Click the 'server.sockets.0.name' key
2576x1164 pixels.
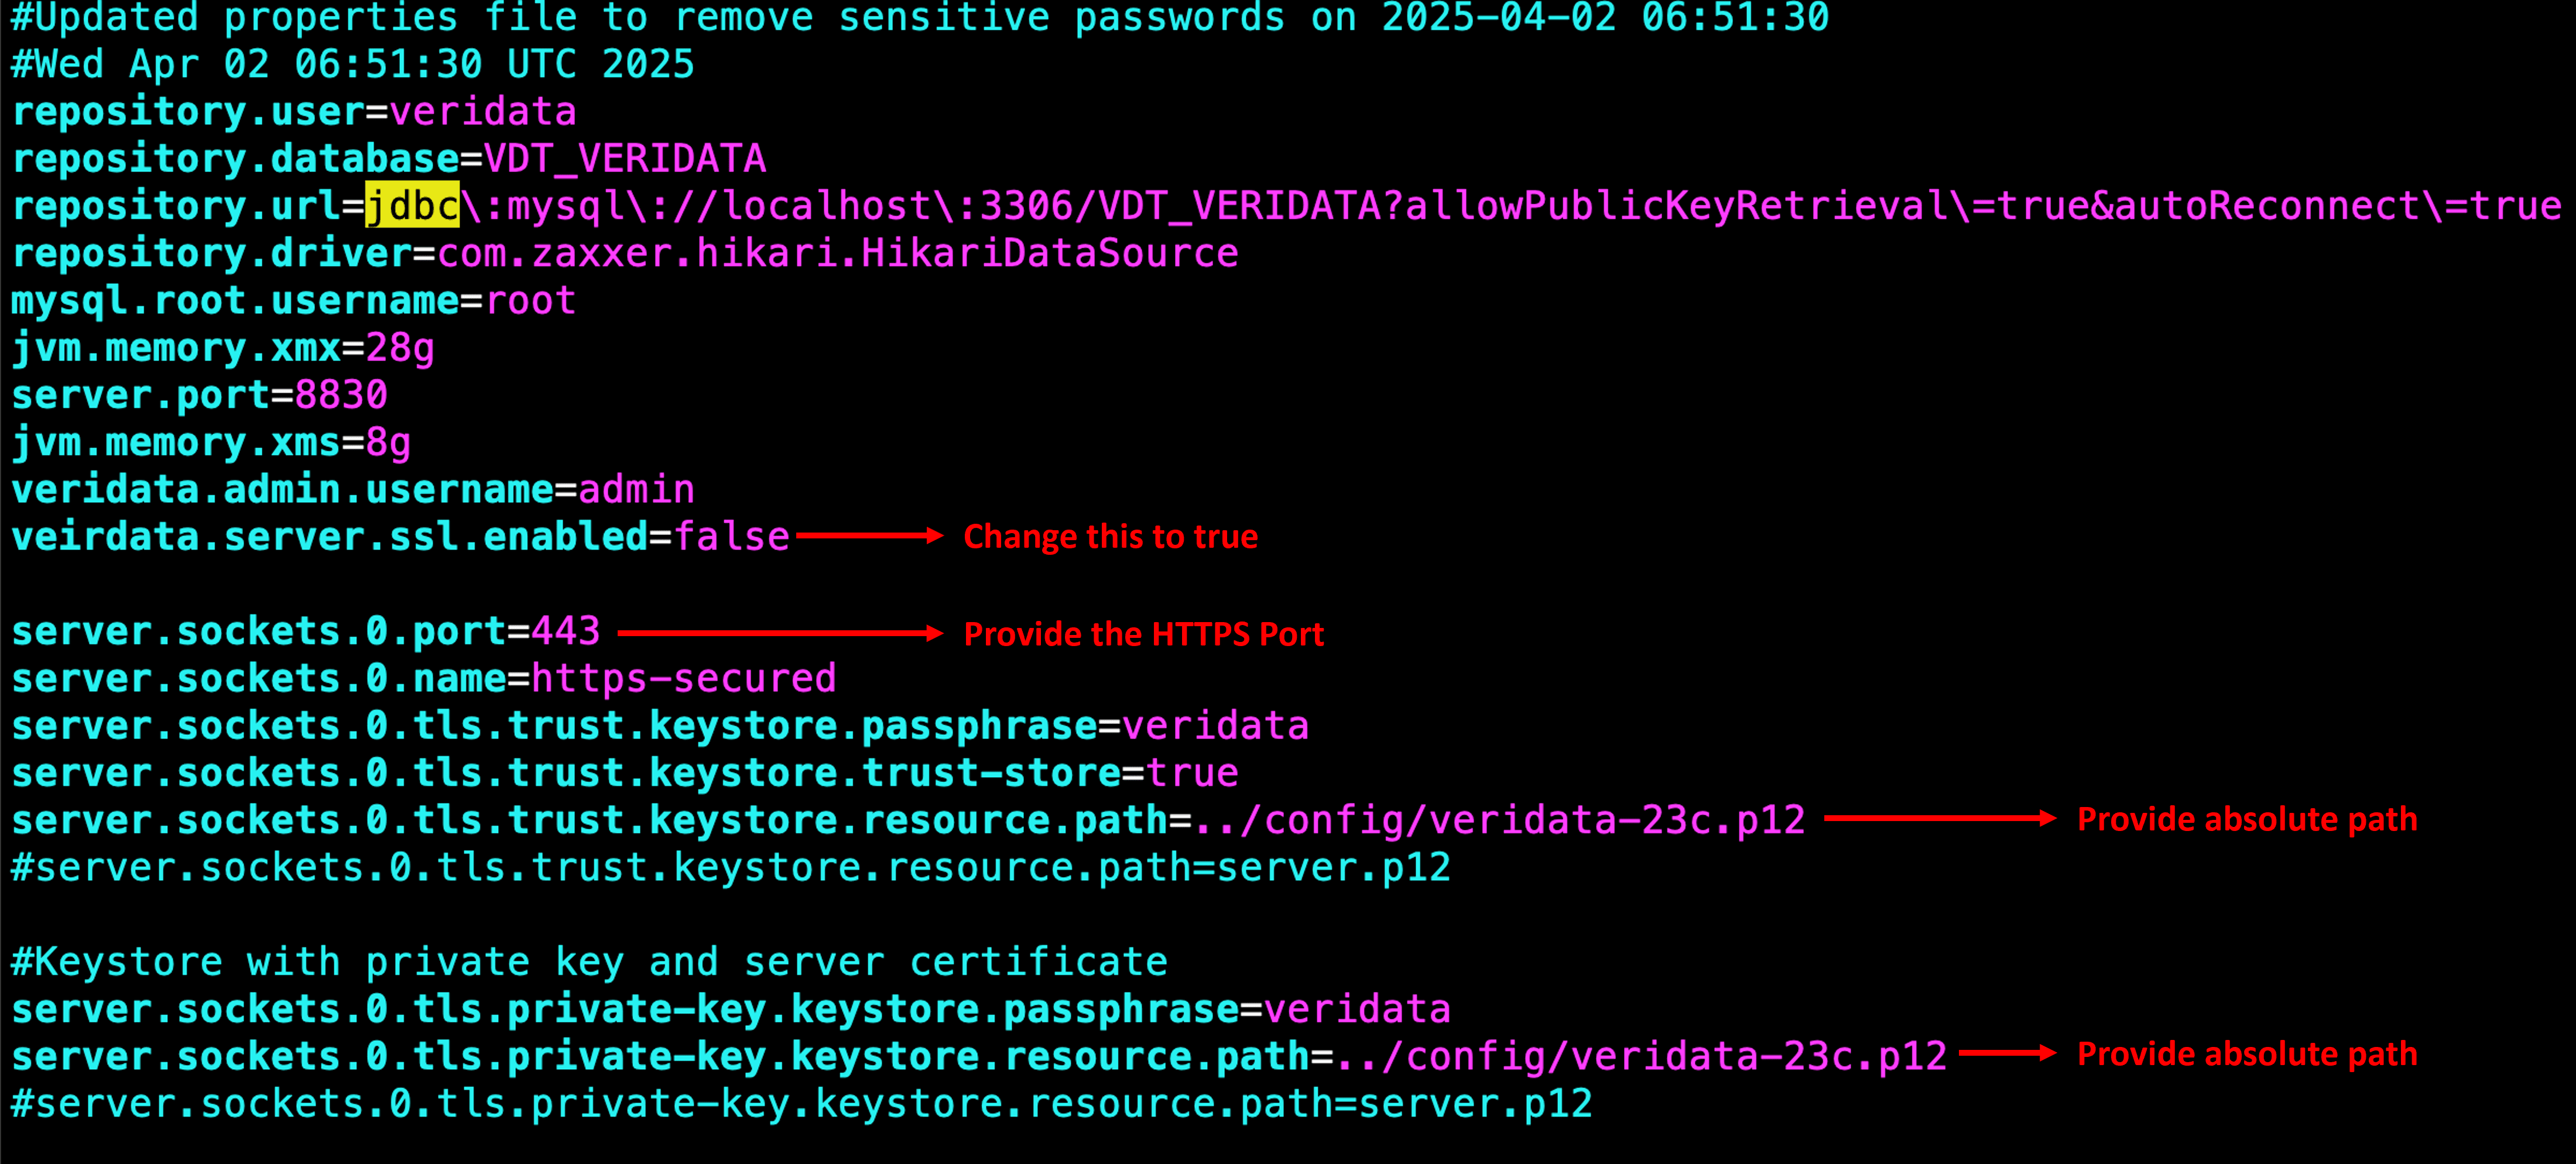[x=259, y=679]
